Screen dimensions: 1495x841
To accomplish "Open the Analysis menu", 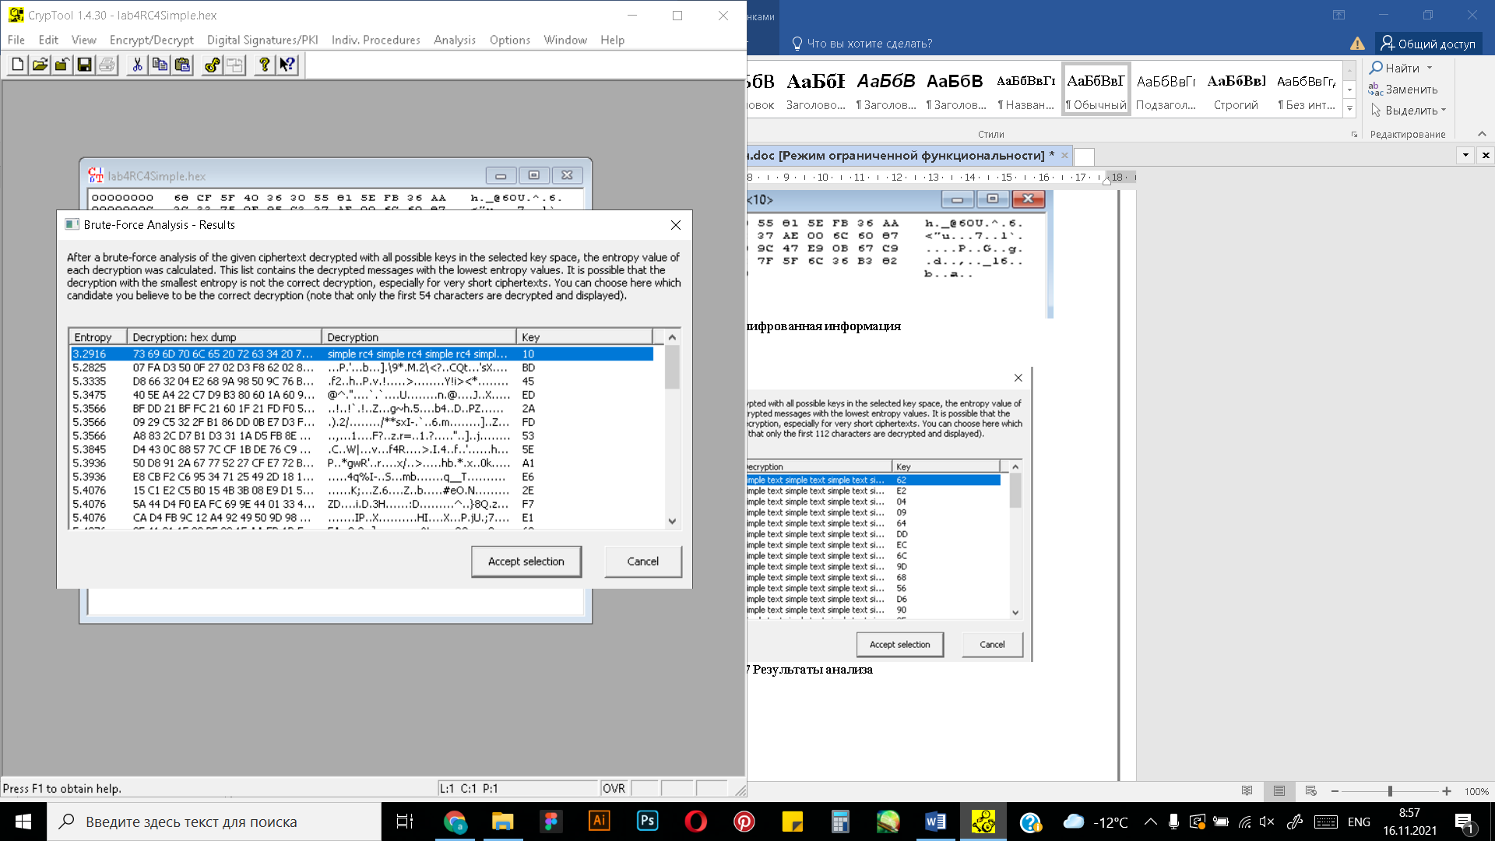I will coord(455,40).
